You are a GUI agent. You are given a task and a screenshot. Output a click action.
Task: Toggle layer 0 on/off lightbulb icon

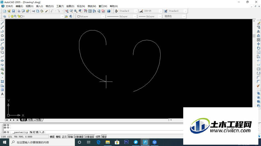point(9,16)
